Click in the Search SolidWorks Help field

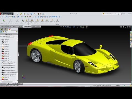pyautogui.click(x=110, y=14)
